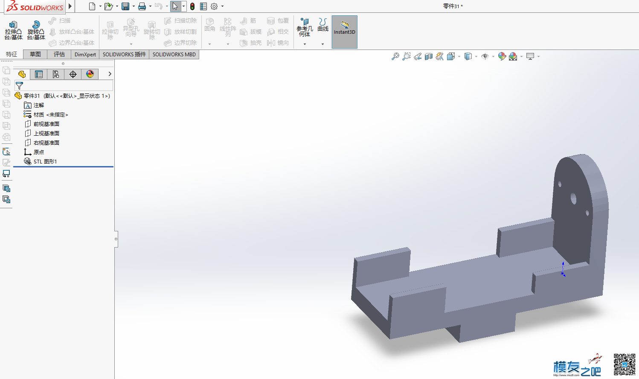Open the ConfigurationManager tab
This screenshot has height=379, width=639.
point(56,74)
